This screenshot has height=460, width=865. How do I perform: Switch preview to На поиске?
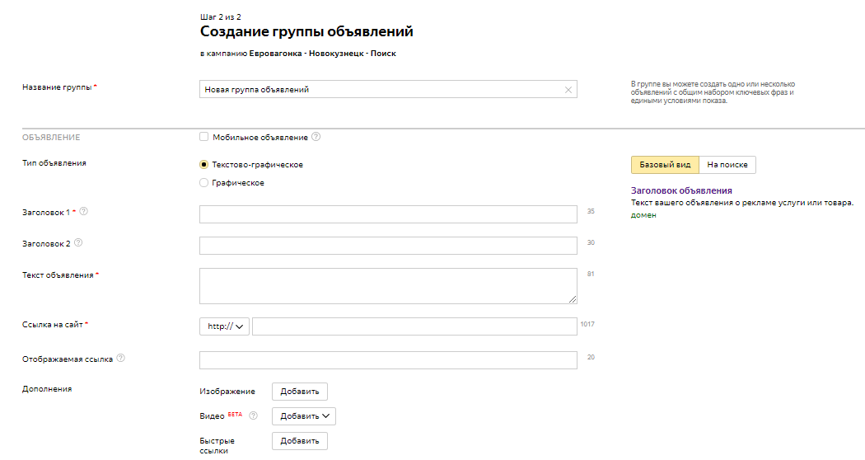click(727, 165)
